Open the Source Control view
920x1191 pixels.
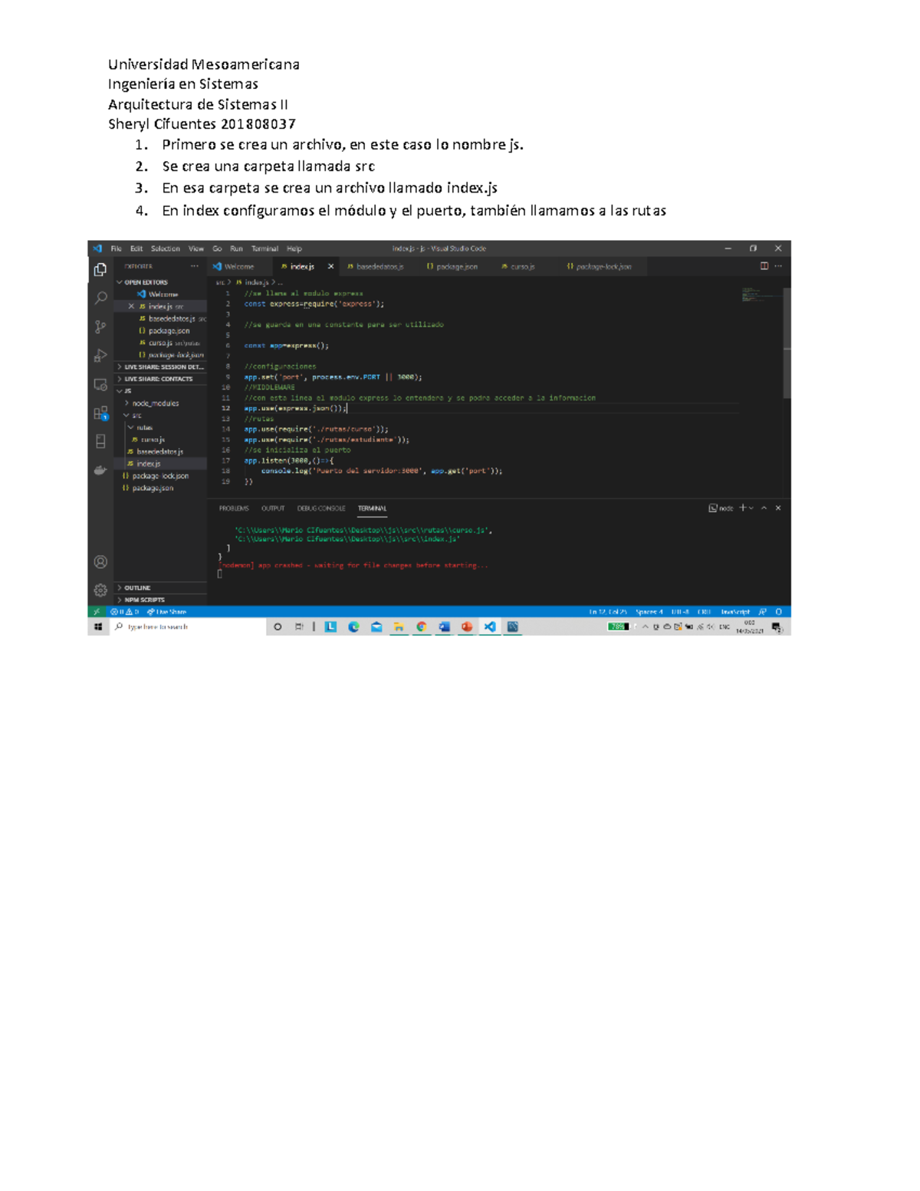pyautogui.click(x=99, y=326)
